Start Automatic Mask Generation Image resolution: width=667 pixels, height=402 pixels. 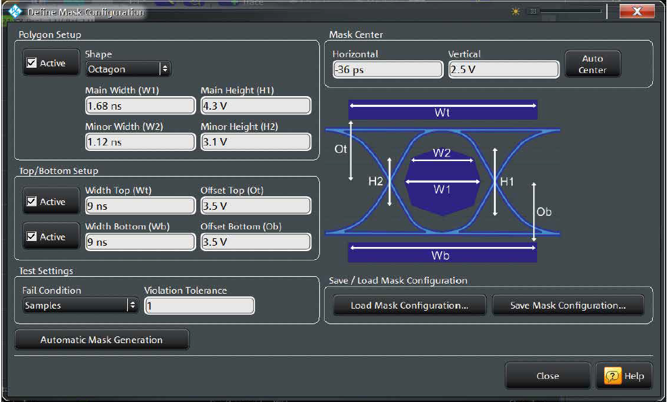101,340
